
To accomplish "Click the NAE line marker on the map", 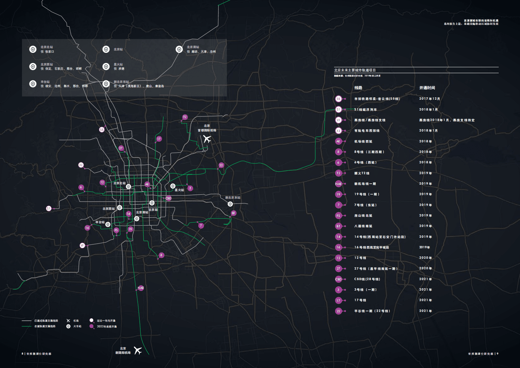I will point(141,288).
